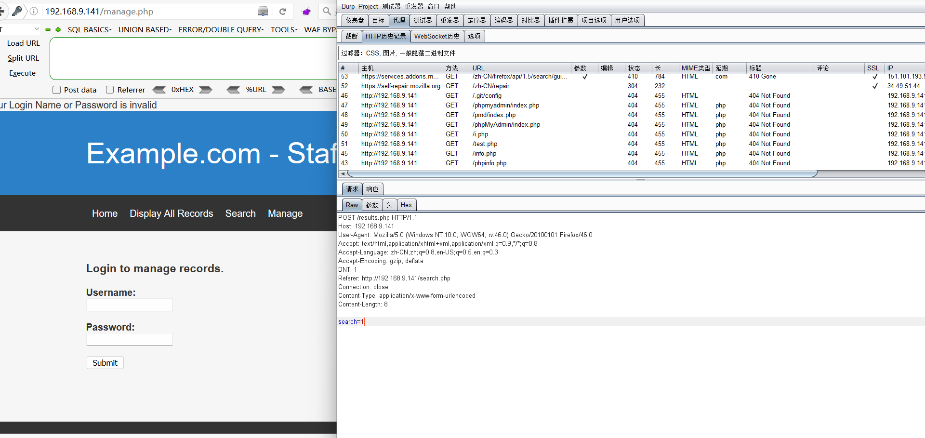
Task: Click the Split URL button
Action: 23,58
